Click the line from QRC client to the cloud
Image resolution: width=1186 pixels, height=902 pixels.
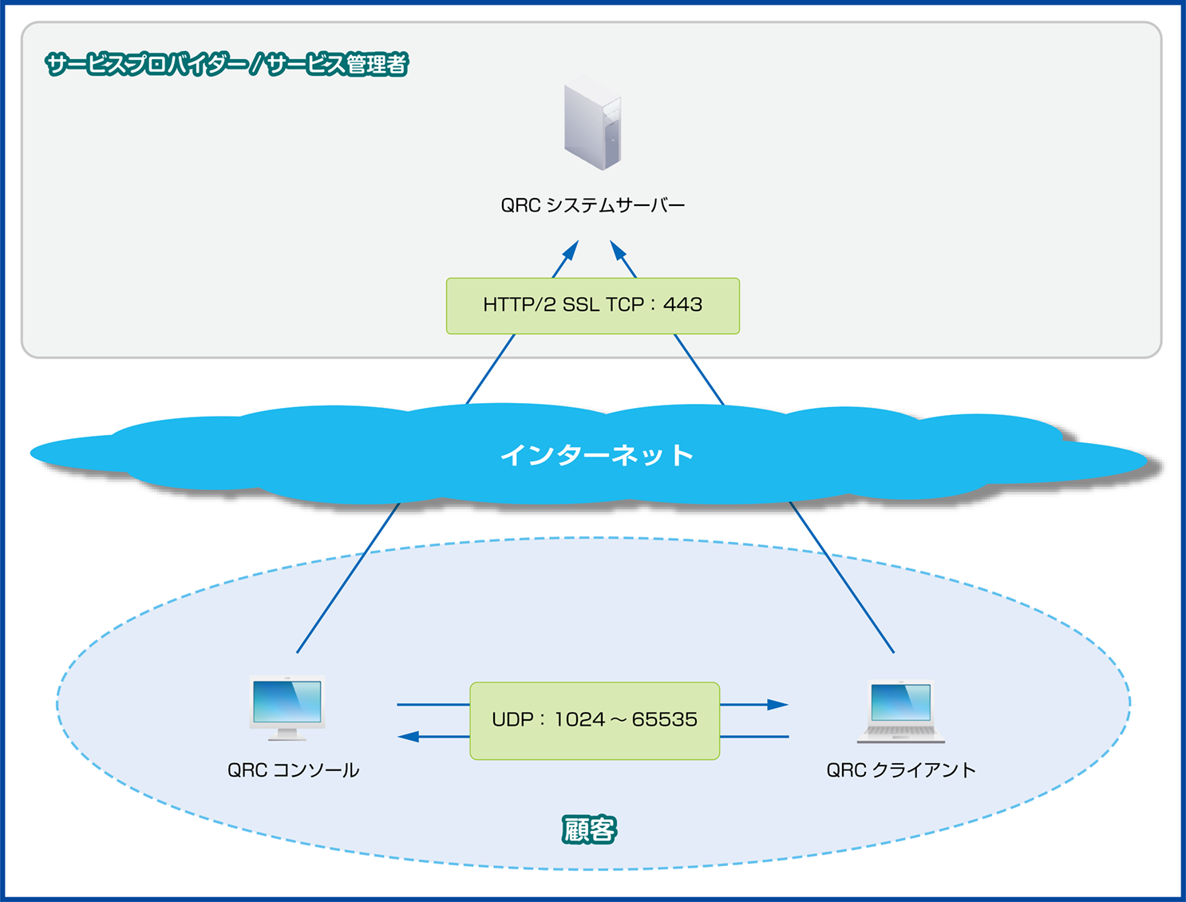[842, 578]
